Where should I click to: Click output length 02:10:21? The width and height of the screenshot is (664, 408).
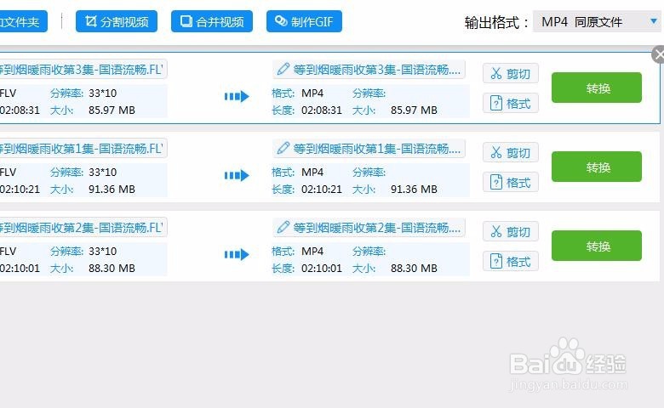point(322,190)
